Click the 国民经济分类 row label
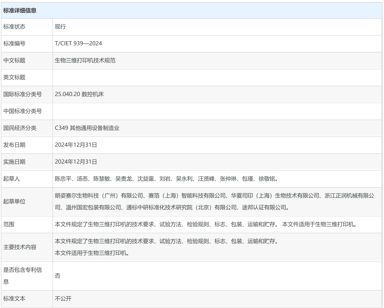Screen dimensions: 384x308 pyautogui.click(x=20, y=128)
